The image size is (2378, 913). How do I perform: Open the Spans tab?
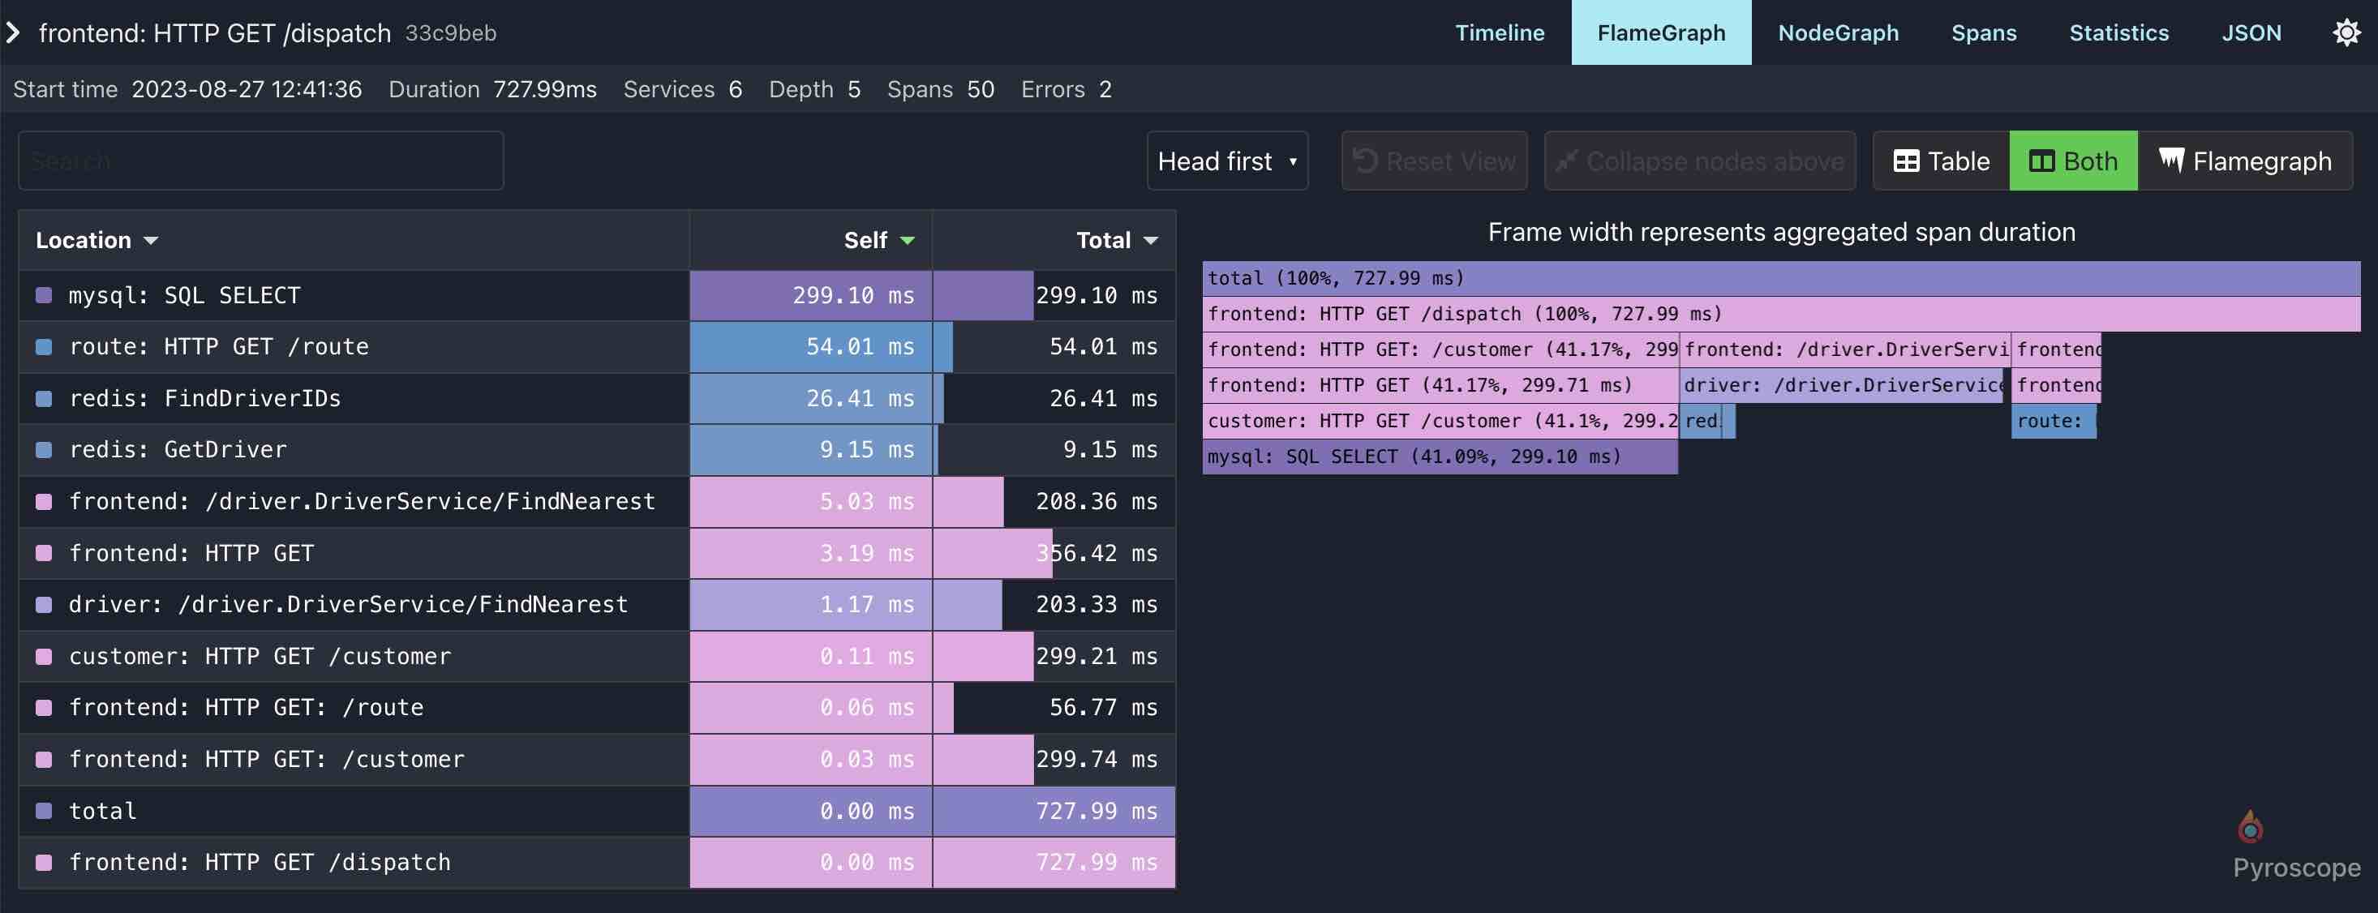coord(1984,32)
